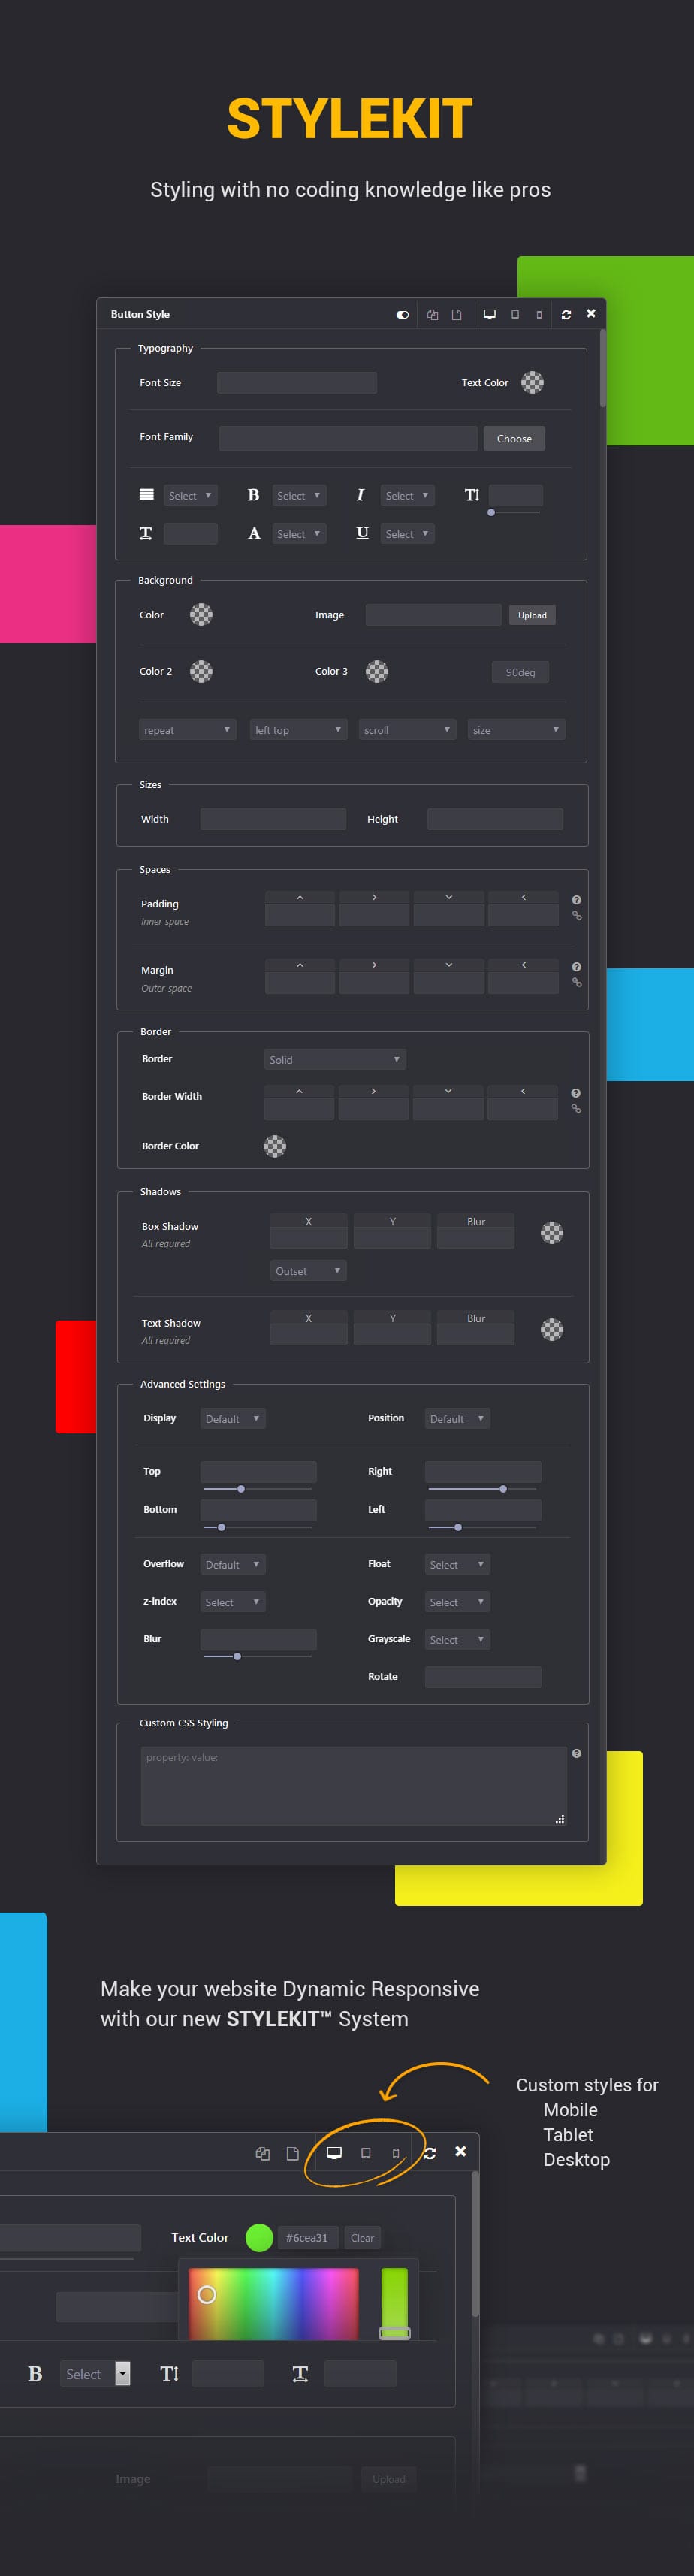Viewport: 694px width, 2576px height.
Task: Select the tablet view icon in Button Style header
Action: pyautogui.click(x=515, y=314)
